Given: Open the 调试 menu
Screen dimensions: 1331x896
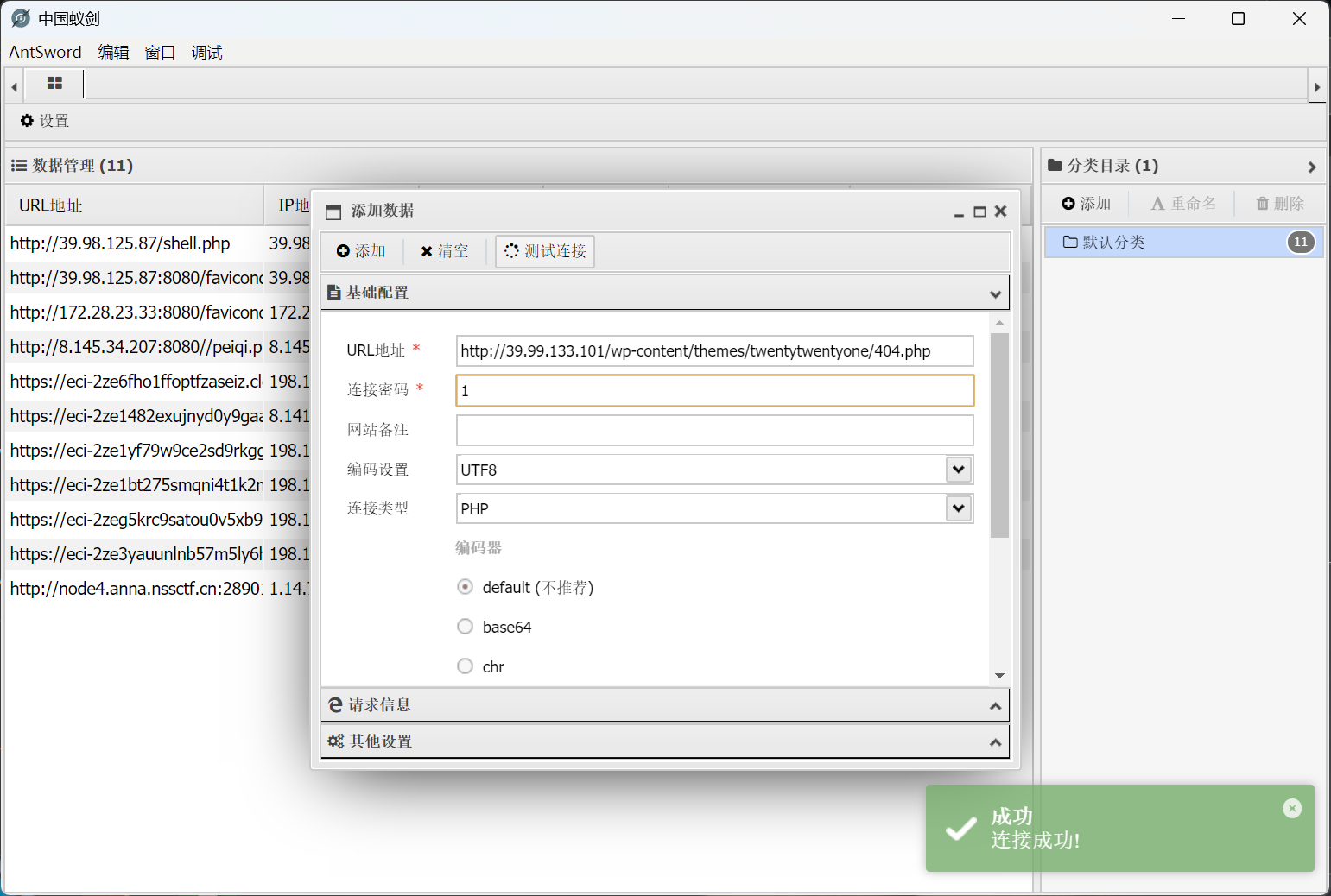Looking at the screenshot, I should 206,53.
